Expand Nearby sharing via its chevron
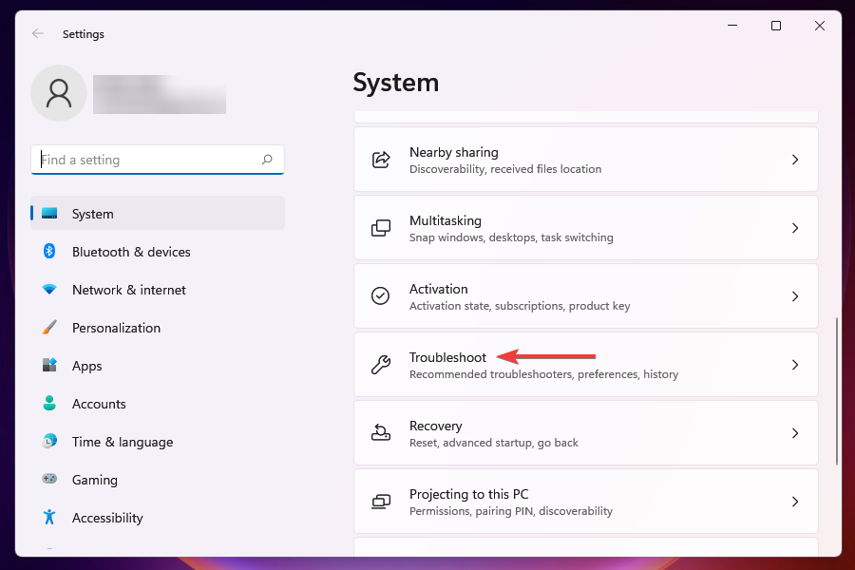 click(x=795, y=160)
